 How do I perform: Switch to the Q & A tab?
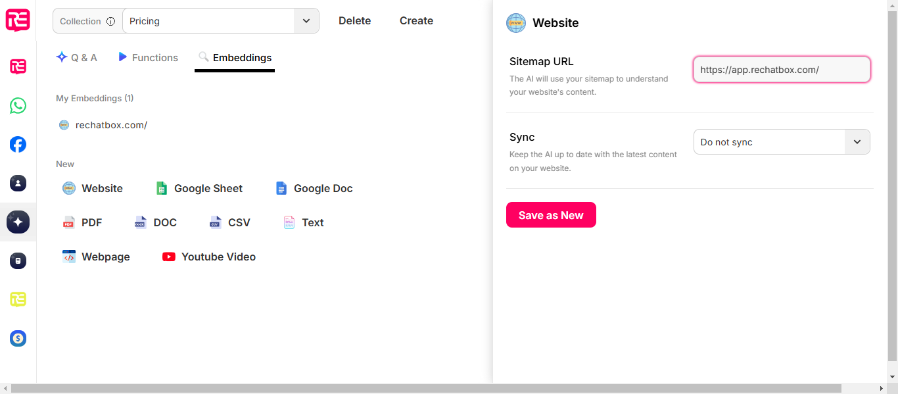point(76,57)
